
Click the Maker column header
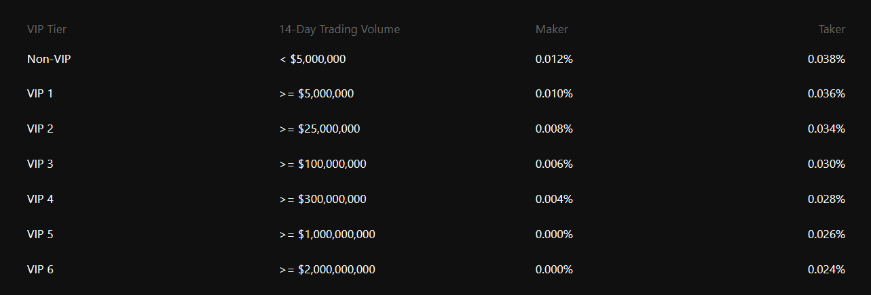(x=551, y=29)
